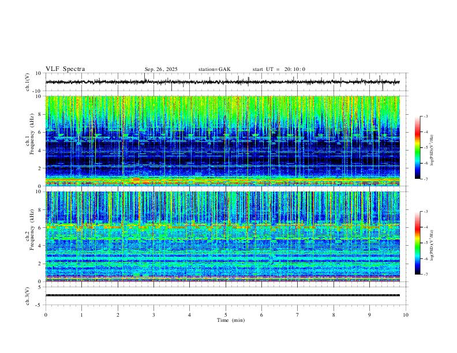
Task: Click time axis tick label '7'
Action: [298, 315]
